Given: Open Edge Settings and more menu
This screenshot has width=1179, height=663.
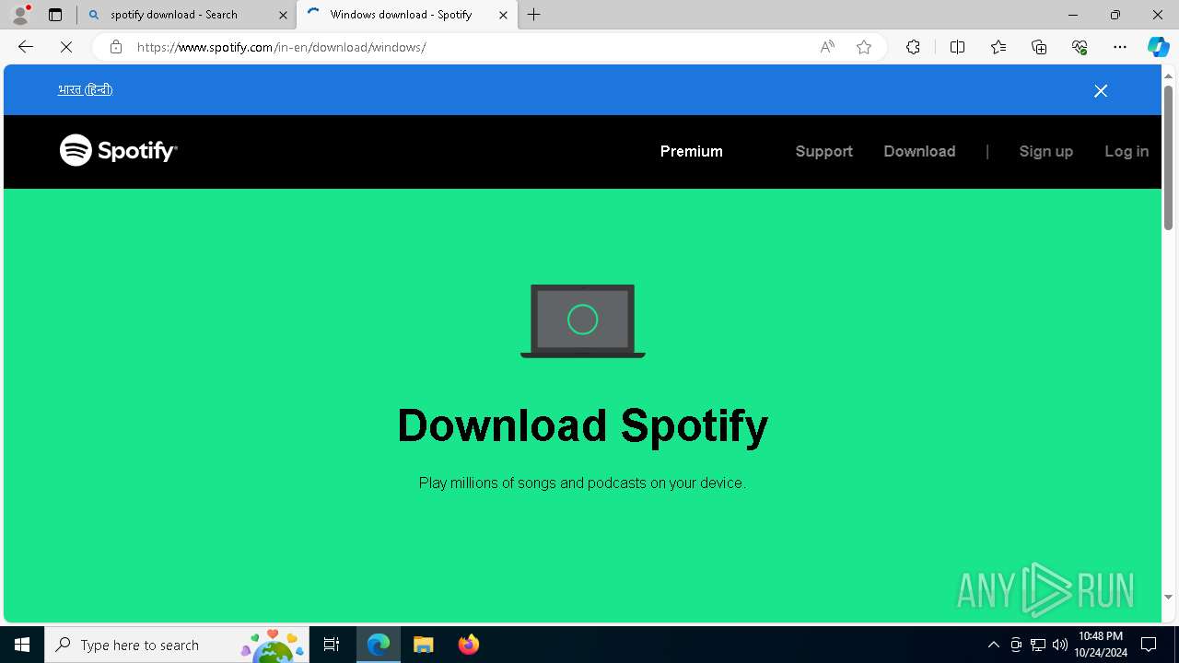Looking at the screenshot, I should click(1120, 47).
